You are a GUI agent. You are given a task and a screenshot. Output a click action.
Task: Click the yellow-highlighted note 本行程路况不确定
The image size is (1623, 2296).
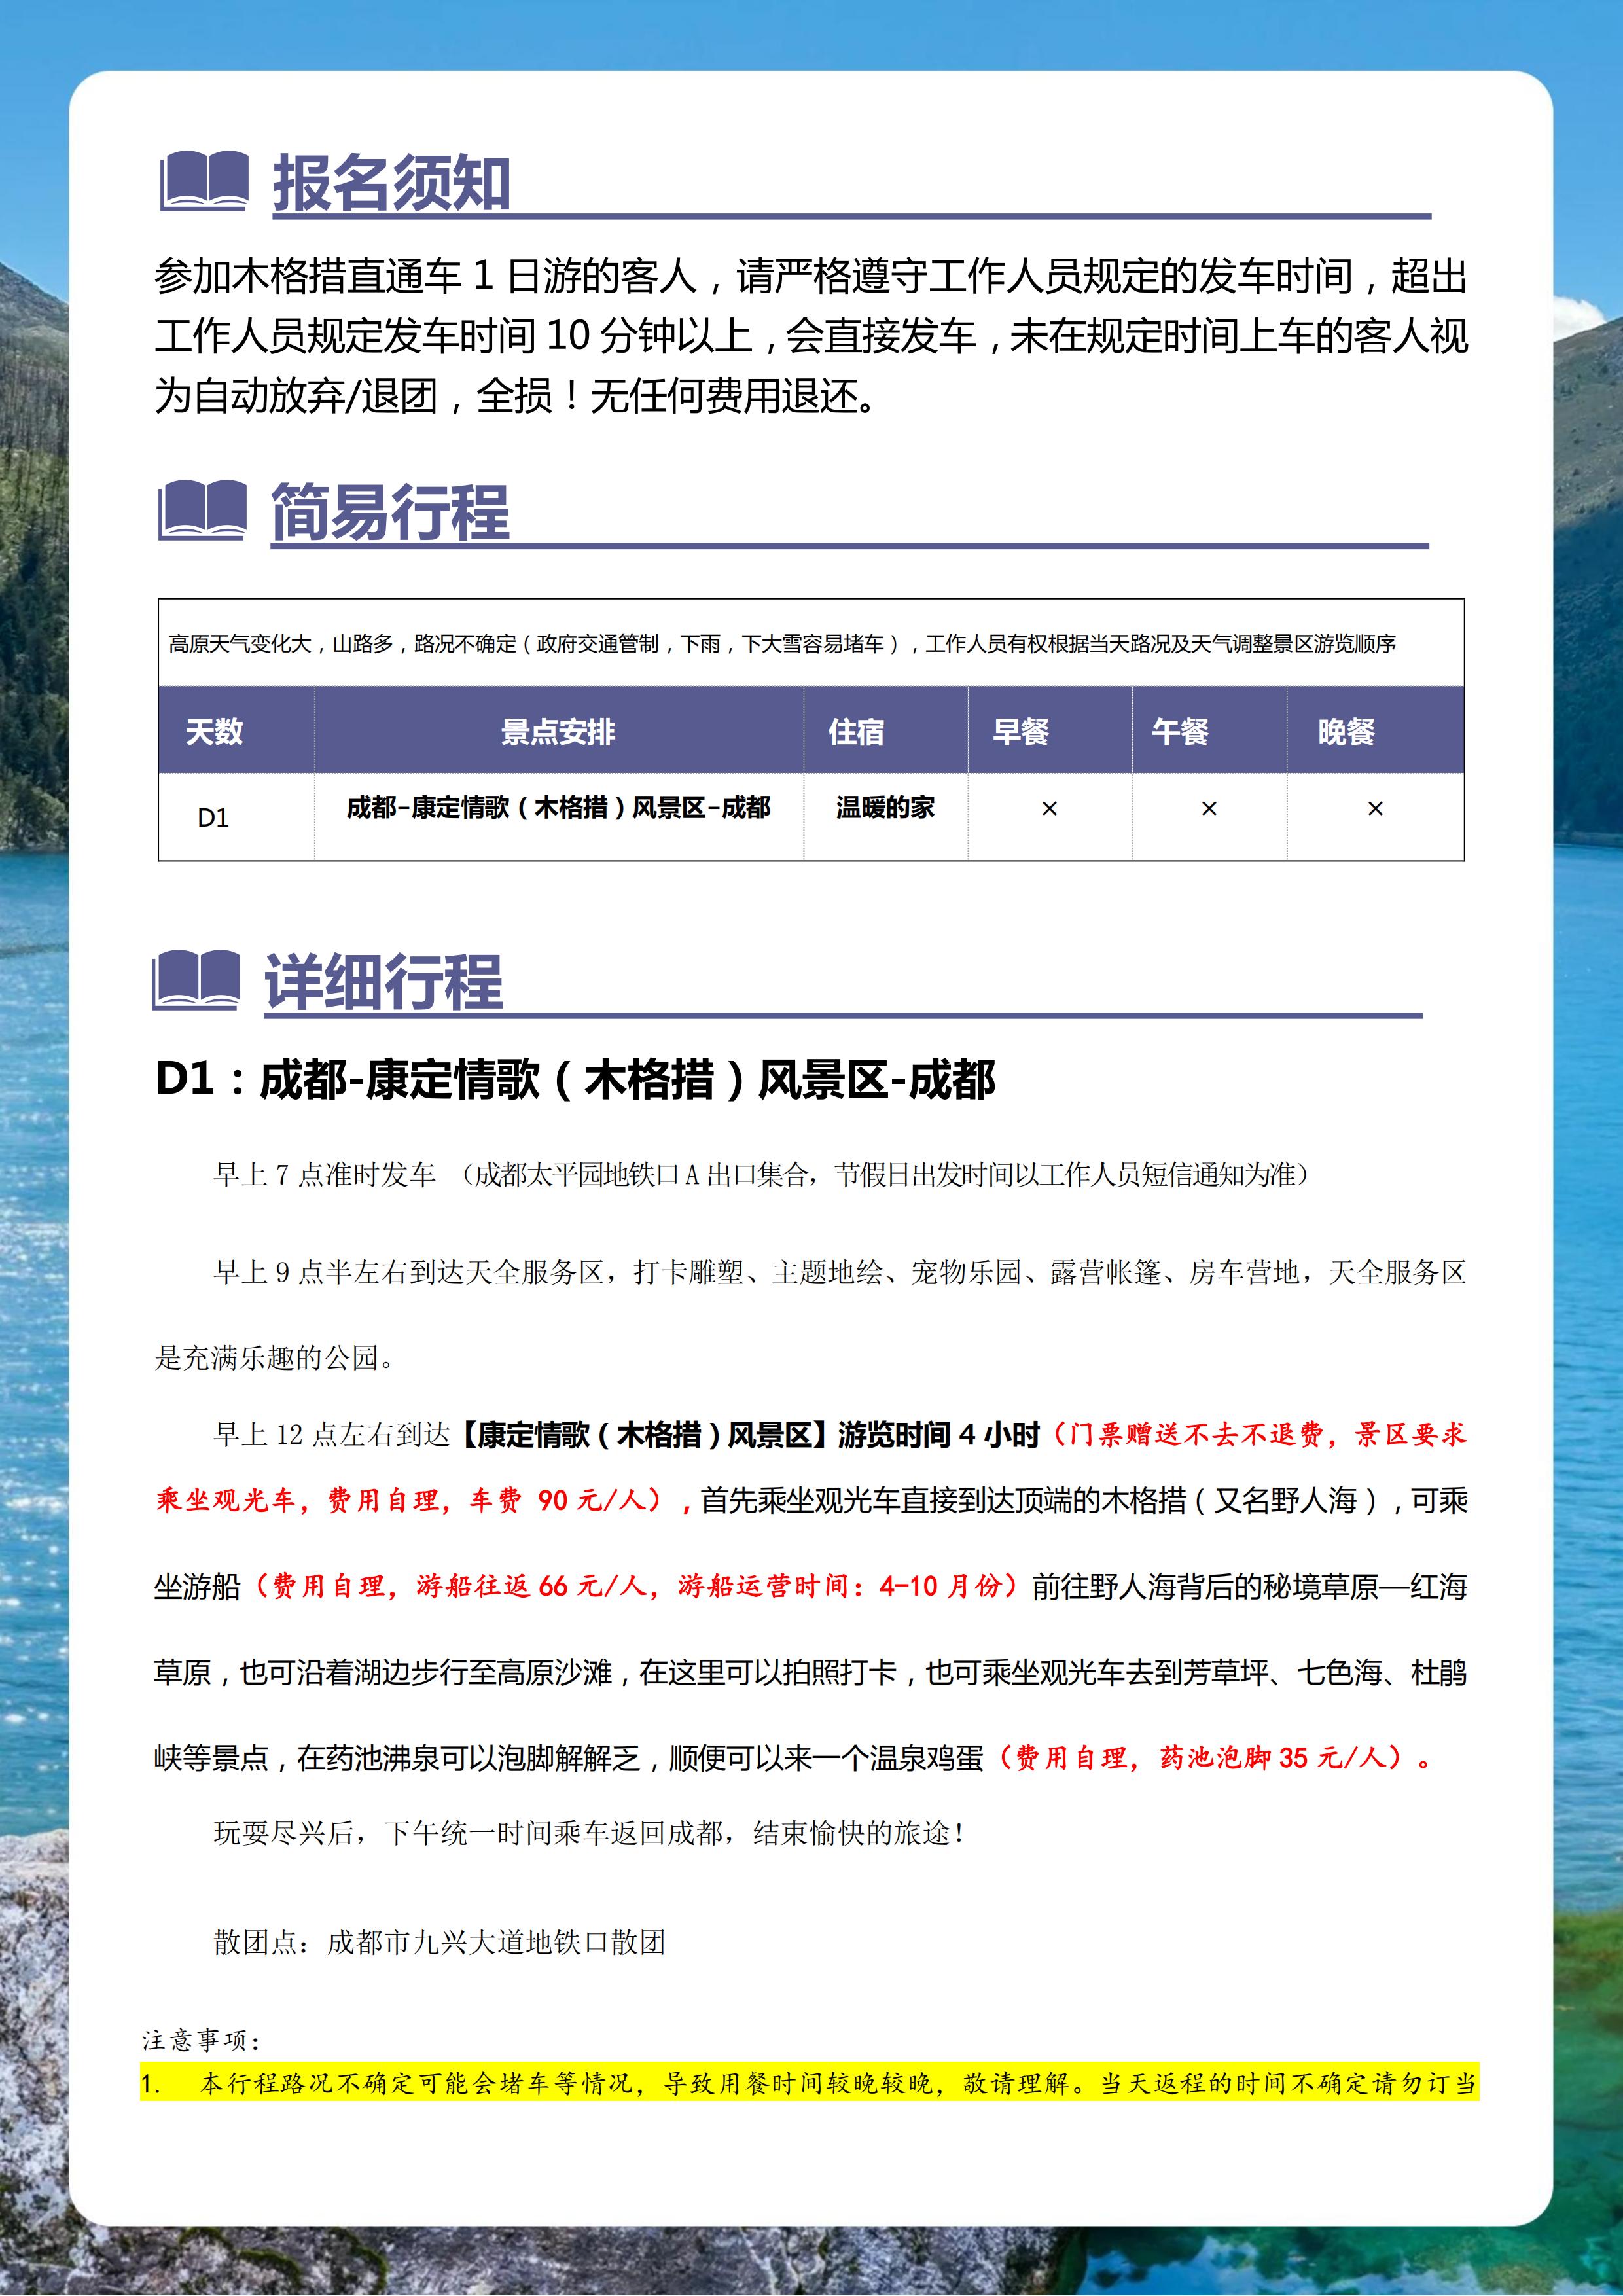pyautogui.click(x=809, y=2083)
